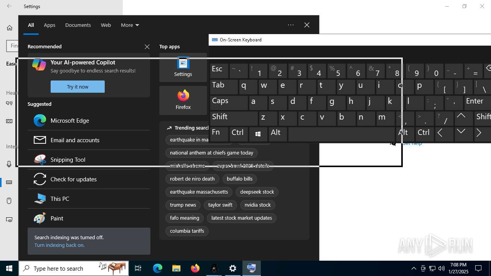491x276 pixels.
Task: Toggle left Shift key on On-Screen Keyboard
Action: [234, 118]
